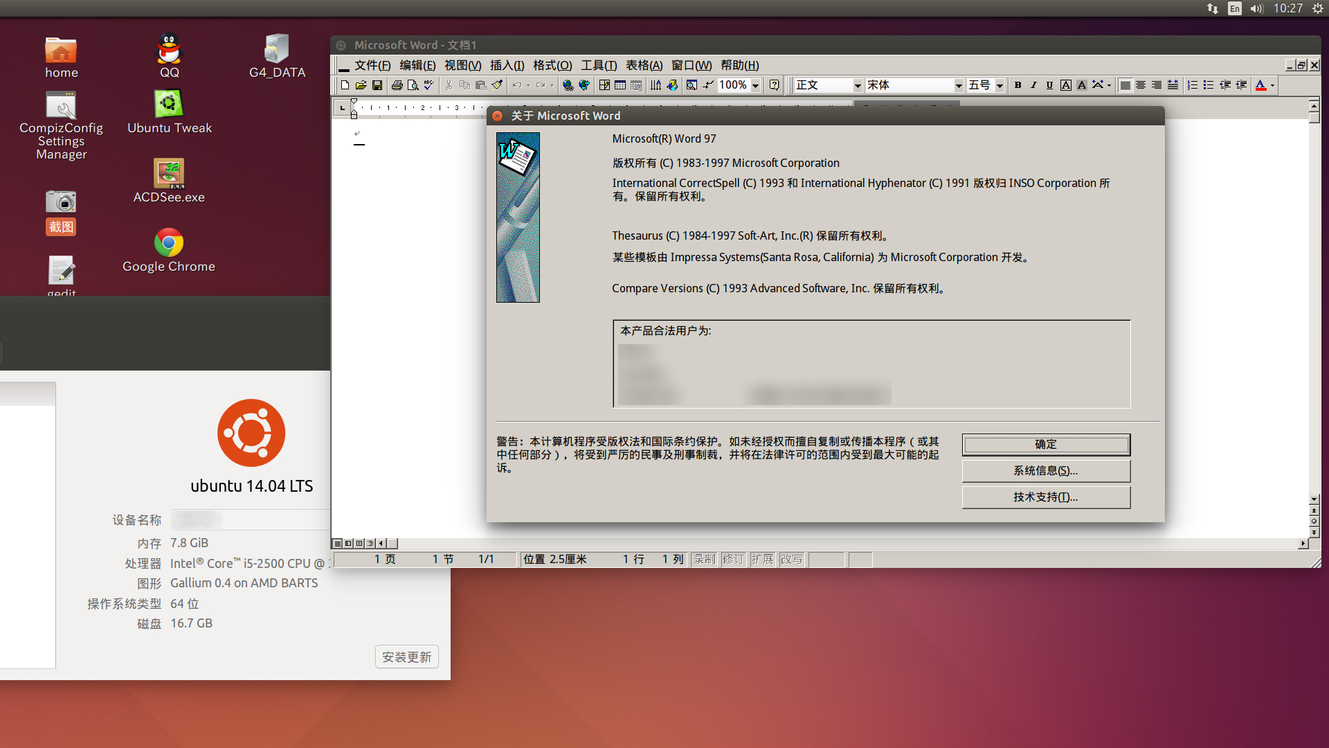Open the 编辑(E) menu

click(417, 65)
